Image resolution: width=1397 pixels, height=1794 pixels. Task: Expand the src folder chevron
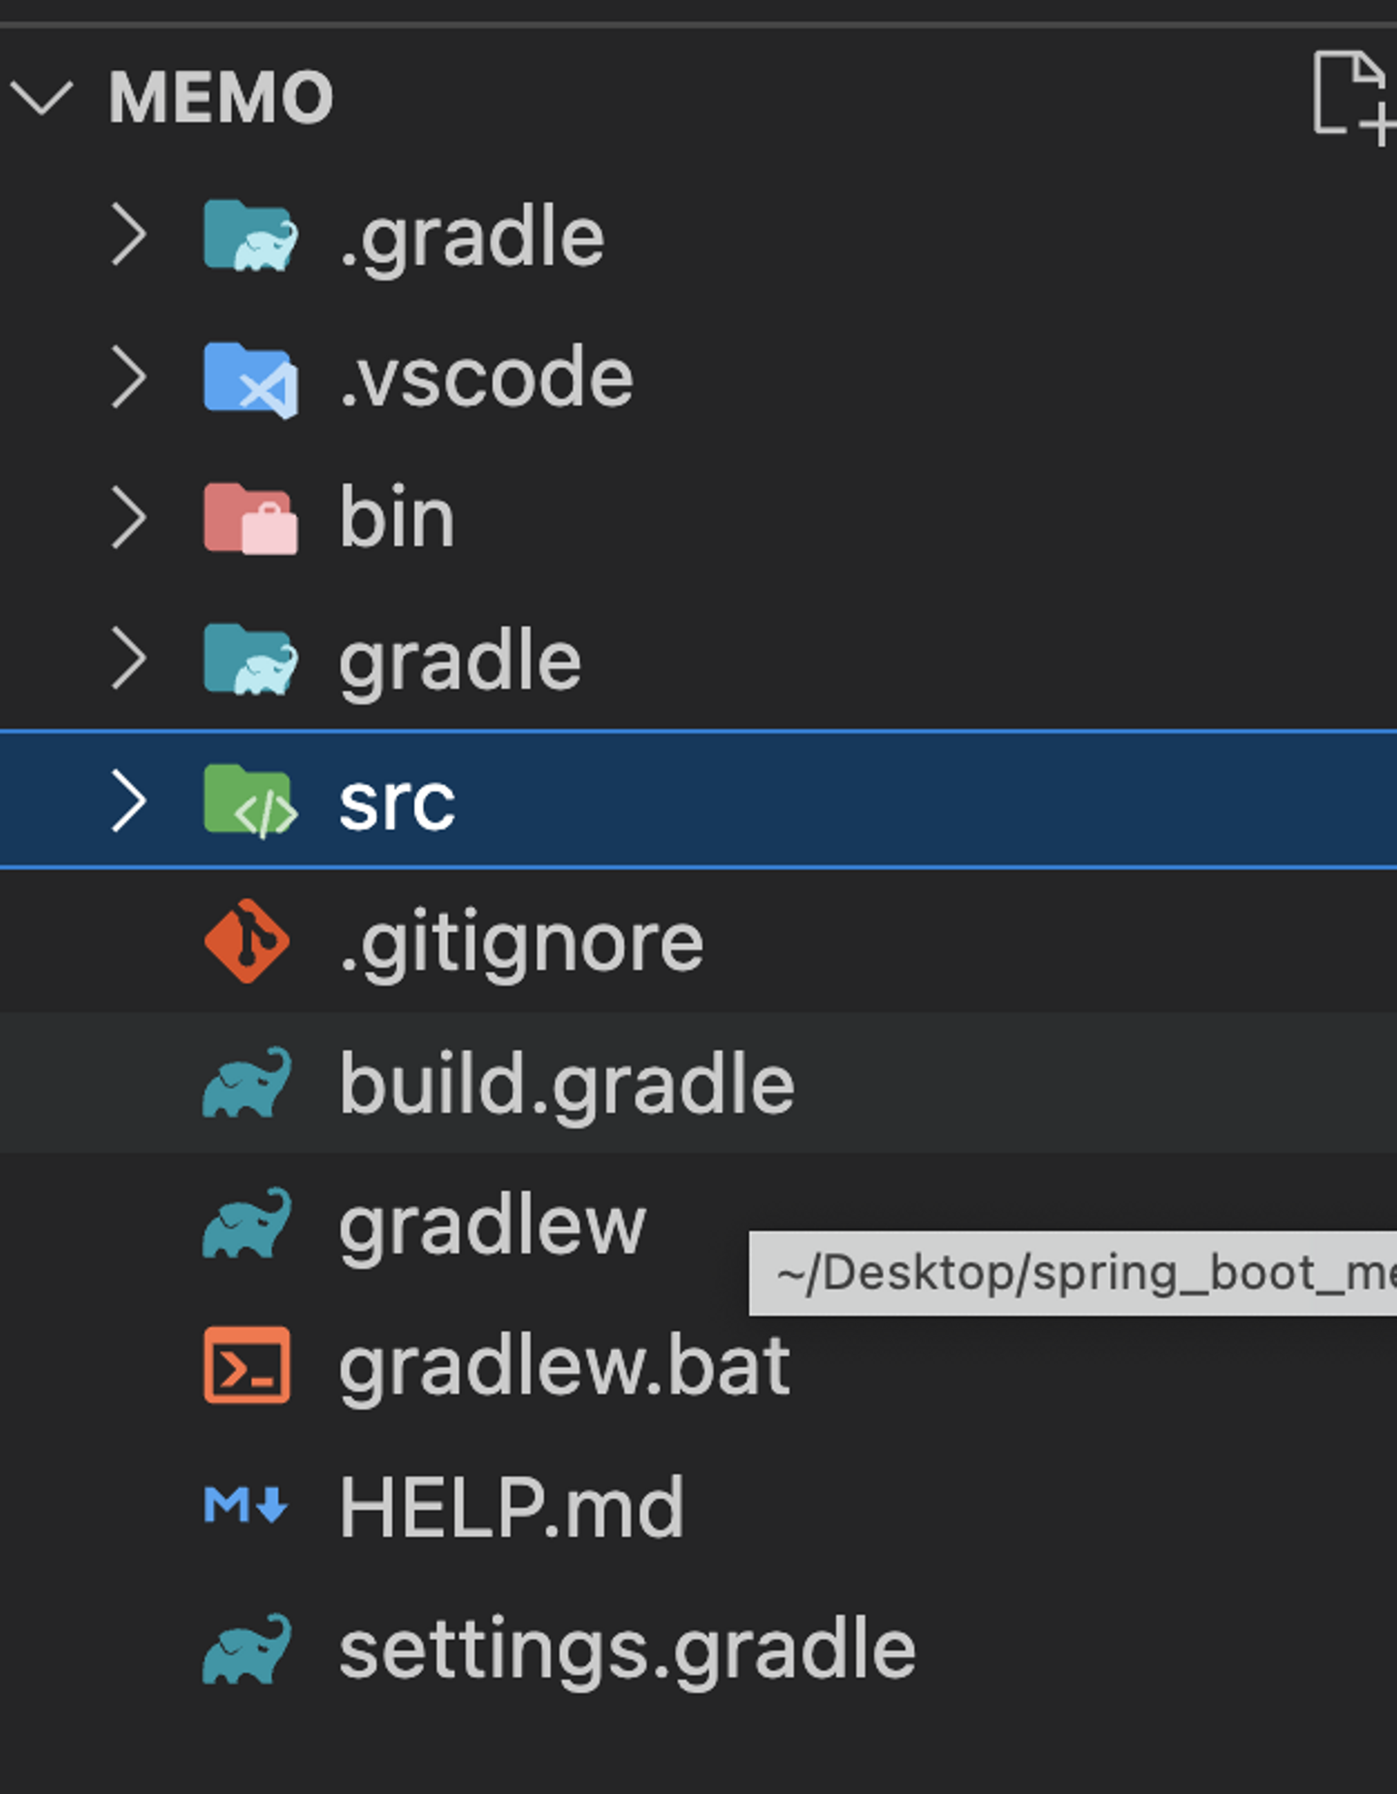(x=128, y=800)
